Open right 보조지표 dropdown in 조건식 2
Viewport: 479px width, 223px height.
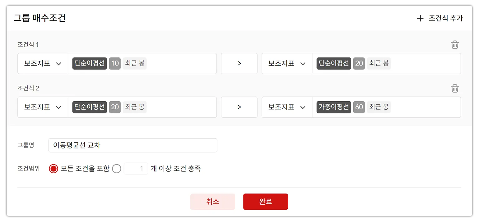point(287,107)
